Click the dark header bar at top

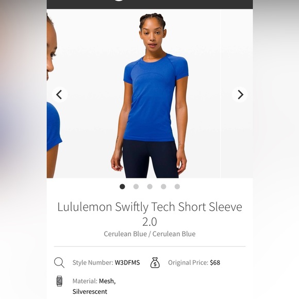click(x=149, y=4)
